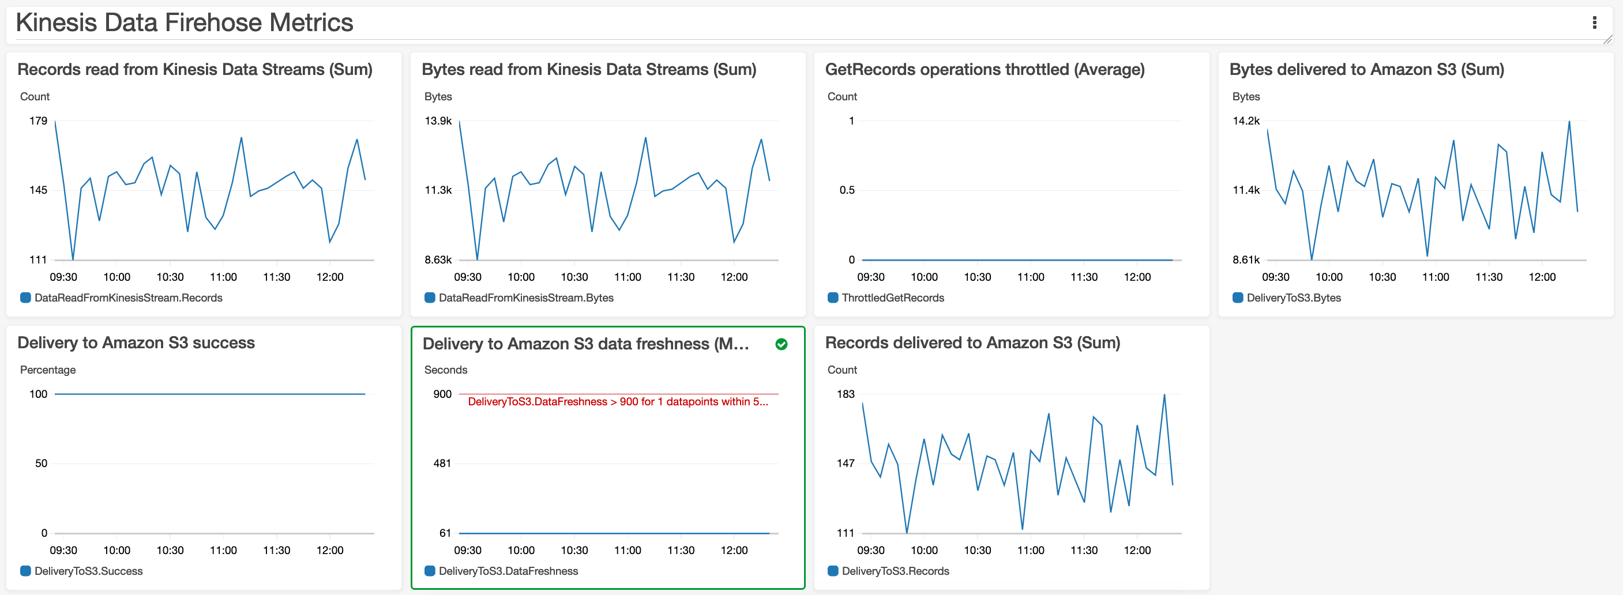1623x595 pixels.
Task: Click Bytes read from Kinesis Data Streams title
Action: [x=589, y=69]
